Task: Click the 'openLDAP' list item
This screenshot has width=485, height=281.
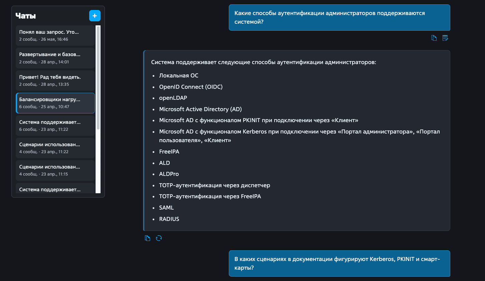Action: coord(173,98)
